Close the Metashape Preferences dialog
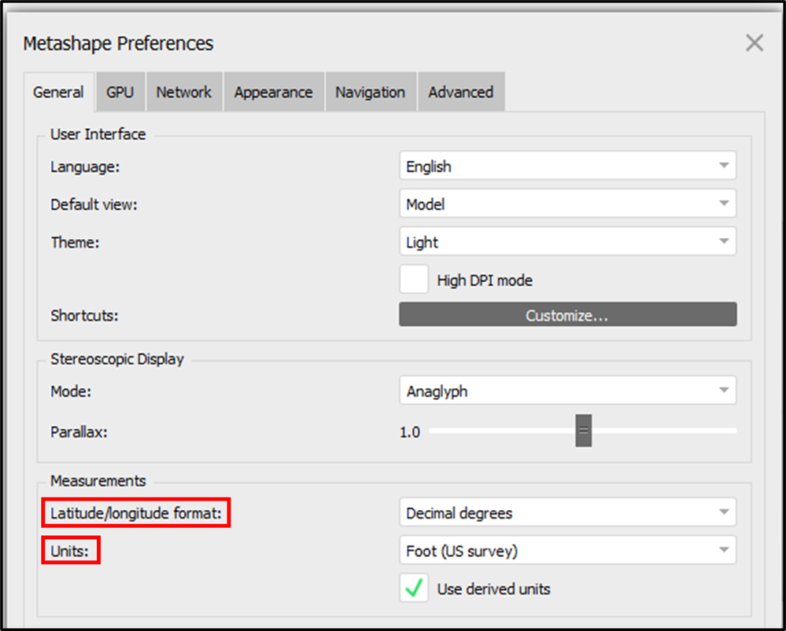The image size is (786, 631). pyautogui.click(x=755, y=43)
